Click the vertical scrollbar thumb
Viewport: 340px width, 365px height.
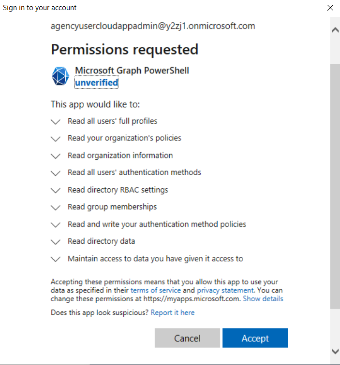[x=335, y=186]
